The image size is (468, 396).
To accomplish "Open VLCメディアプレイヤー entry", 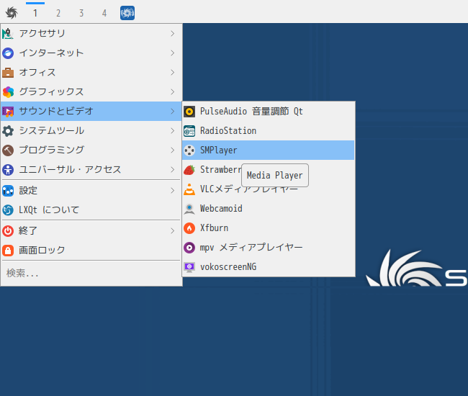I will [268, 189].
